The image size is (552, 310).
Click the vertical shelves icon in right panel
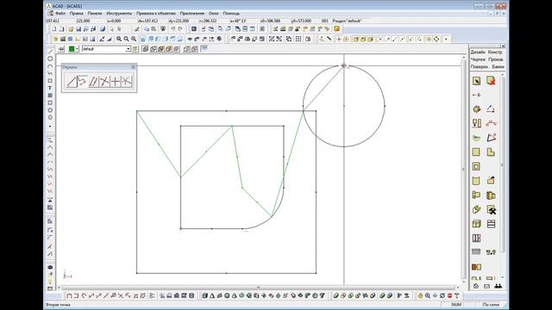[x=476, y=239]
